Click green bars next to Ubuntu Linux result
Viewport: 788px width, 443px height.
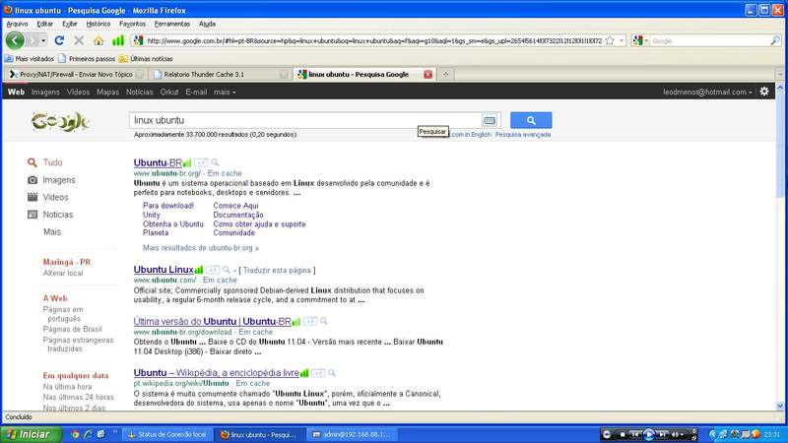pyautogui.click(x=199, y=270)
